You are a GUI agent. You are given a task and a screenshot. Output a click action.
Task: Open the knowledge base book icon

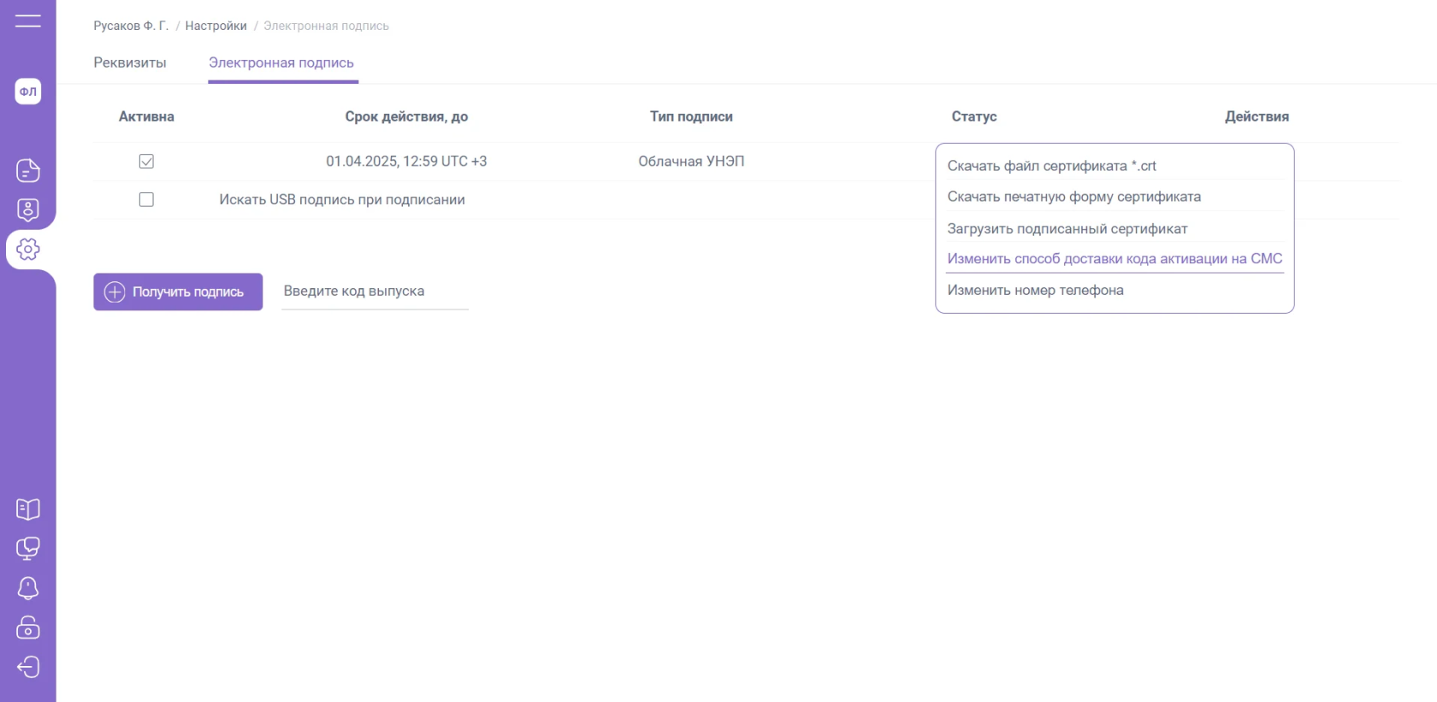coord(28,510)
